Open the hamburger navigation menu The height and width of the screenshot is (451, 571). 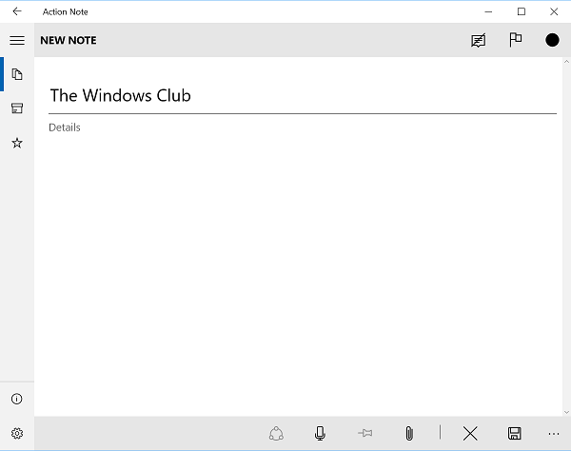click(x=17, y=40)
